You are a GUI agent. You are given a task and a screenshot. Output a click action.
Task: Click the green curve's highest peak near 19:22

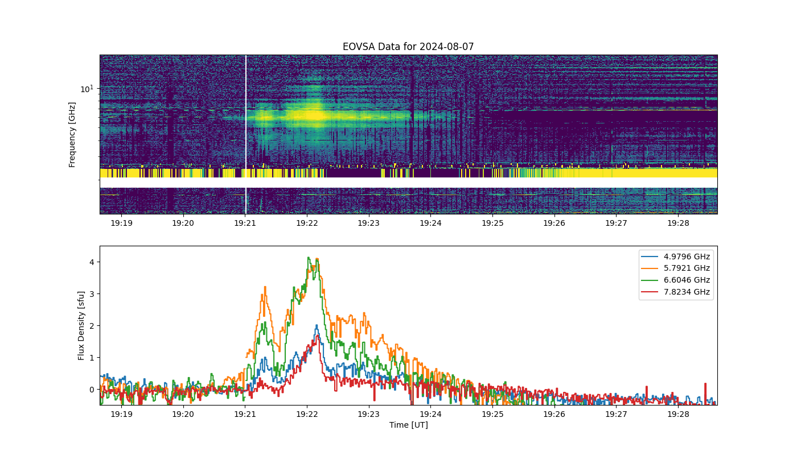(309, 258)
